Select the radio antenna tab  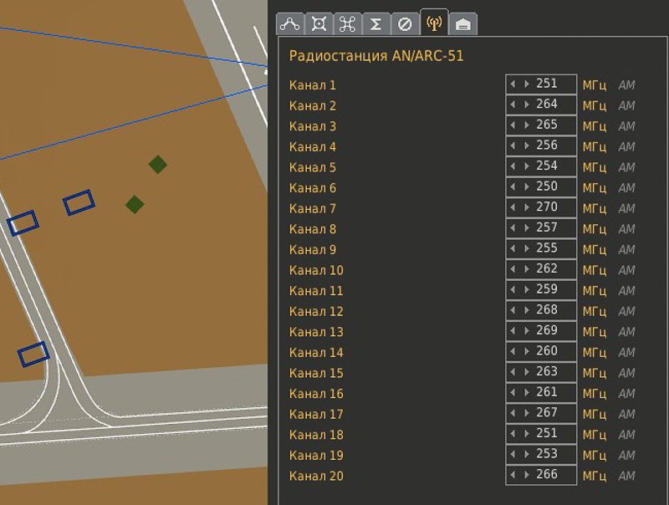[433, 23]
